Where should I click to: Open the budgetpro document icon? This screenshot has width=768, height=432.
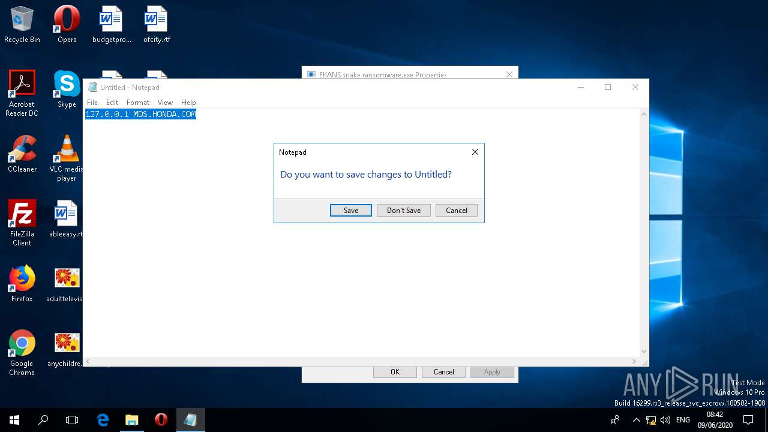[112, 25]
